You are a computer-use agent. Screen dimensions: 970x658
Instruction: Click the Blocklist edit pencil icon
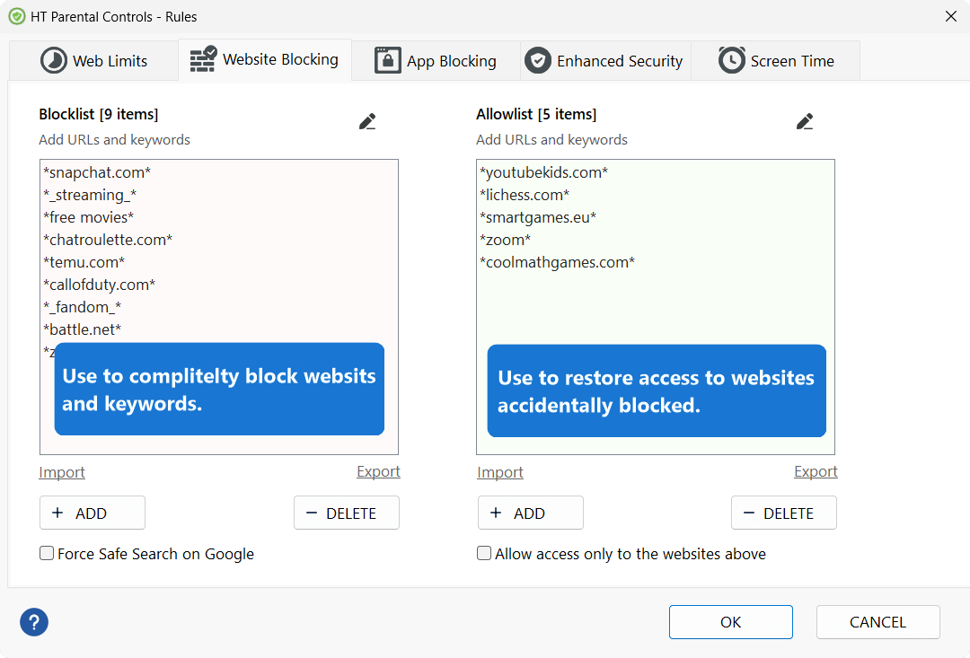[367, 122]
